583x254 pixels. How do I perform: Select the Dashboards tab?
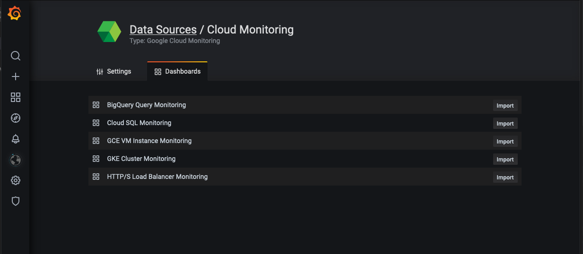[177, 71]
